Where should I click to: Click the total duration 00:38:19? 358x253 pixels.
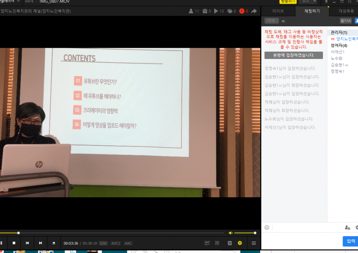pyautogui.click(x=89, y=243)
